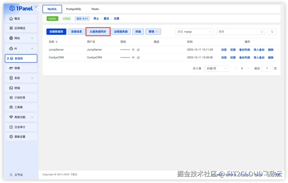
Task: Go to next page arrow
Action: 248,68
